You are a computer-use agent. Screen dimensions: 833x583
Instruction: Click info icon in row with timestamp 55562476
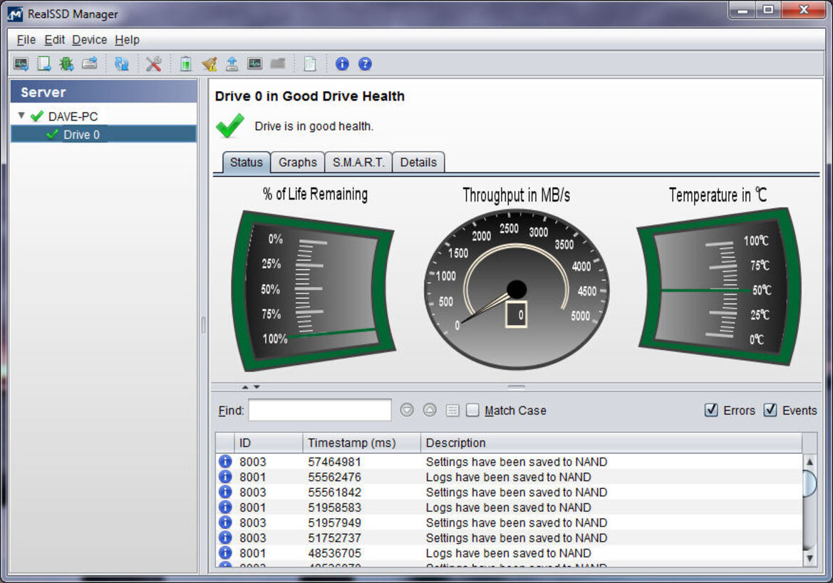coord(225,477)
